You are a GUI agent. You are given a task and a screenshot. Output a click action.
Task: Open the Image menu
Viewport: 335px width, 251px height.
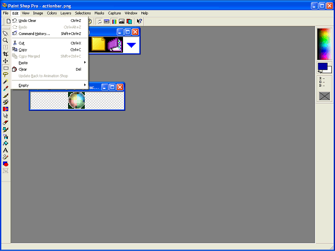[x=38, y=13]
